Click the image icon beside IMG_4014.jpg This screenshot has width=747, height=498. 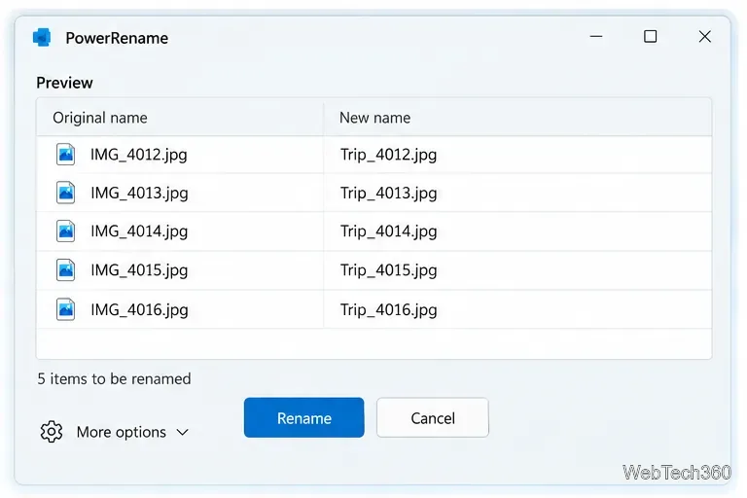(65, 231)
